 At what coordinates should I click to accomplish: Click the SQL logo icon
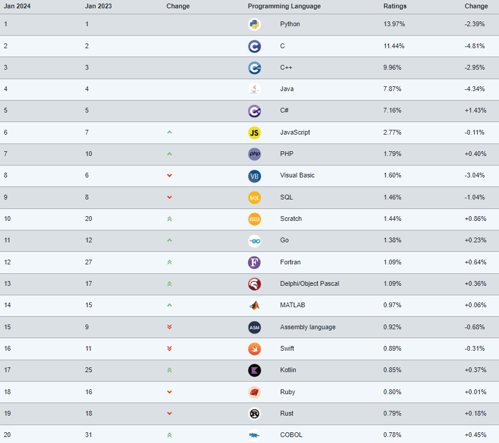255,198
